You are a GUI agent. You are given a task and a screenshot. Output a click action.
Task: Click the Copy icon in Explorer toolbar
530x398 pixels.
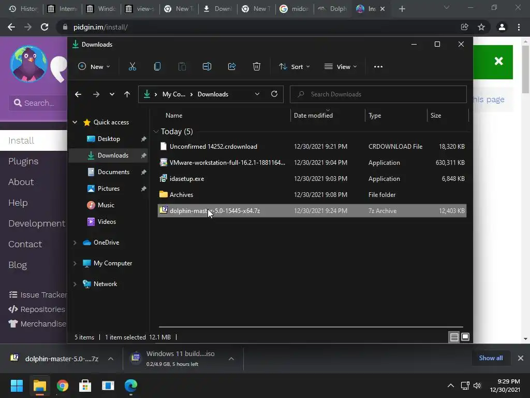click(x=157, y=67)
